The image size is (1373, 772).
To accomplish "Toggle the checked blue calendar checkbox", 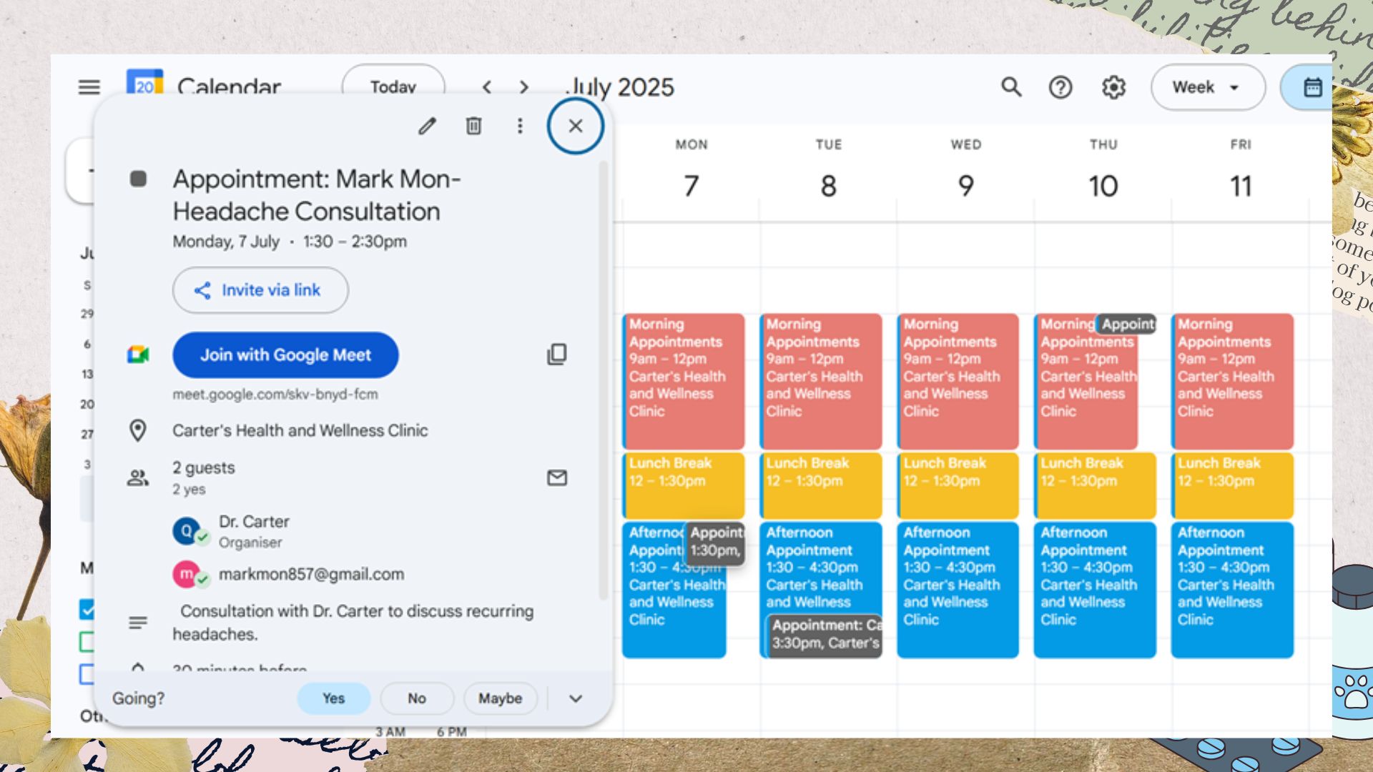I will 87,610.
